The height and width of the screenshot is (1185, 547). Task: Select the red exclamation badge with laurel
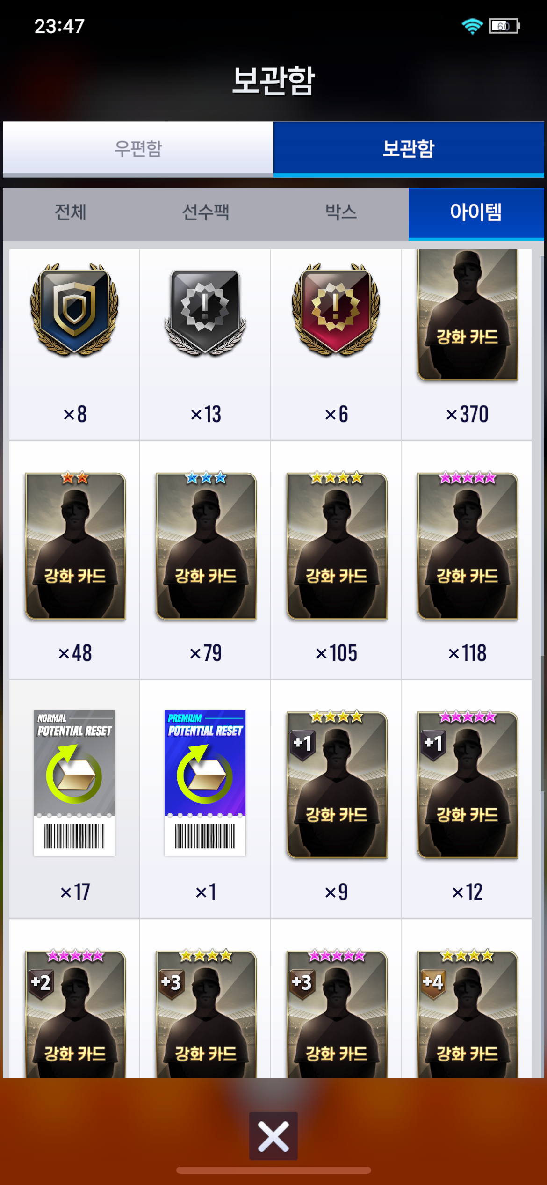(336, 345)
